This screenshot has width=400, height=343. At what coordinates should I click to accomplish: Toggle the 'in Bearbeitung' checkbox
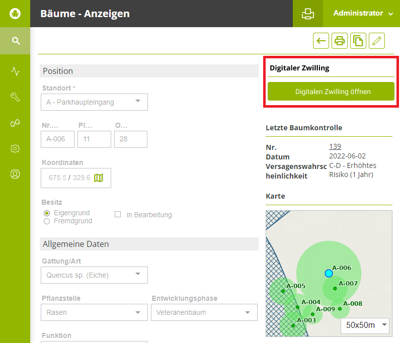click(x=118, y=215)
